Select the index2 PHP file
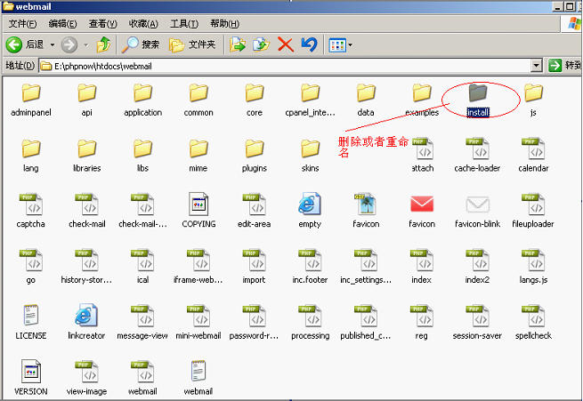The image size is (583, 401). tap(477, 267)
